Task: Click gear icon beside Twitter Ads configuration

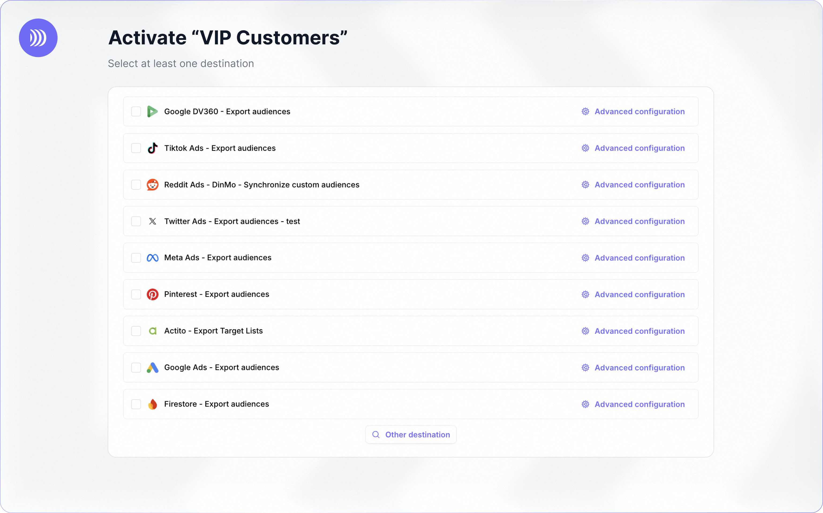Action: click(x=585, y=221)
